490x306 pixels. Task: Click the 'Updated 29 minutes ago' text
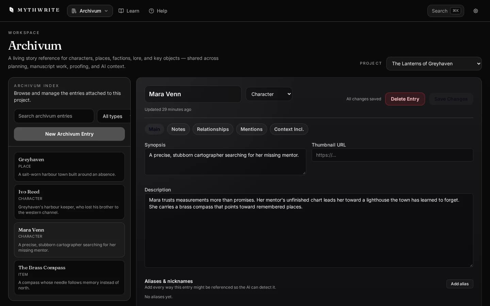168,109
